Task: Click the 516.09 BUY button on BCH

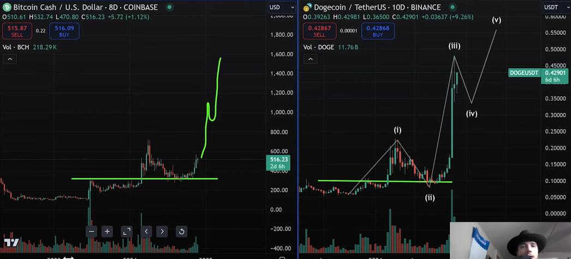Action: 64,31
